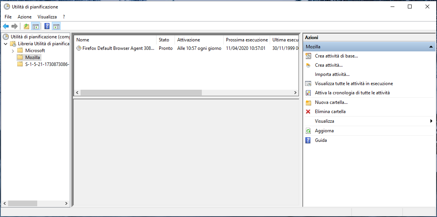Click the Crea attività icon

(308, 66)
